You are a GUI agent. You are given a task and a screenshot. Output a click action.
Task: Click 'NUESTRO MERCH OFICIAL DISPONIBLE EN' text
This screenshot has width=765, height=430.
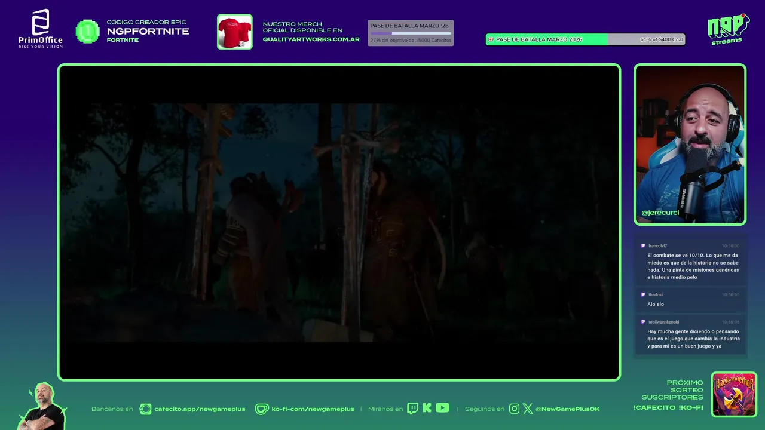[302, 27]
